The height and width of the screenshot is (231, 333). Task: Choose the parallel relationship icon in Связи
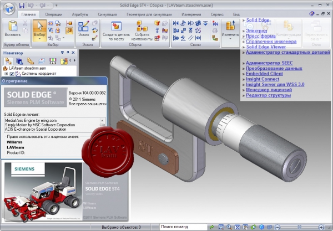point(190,38)
